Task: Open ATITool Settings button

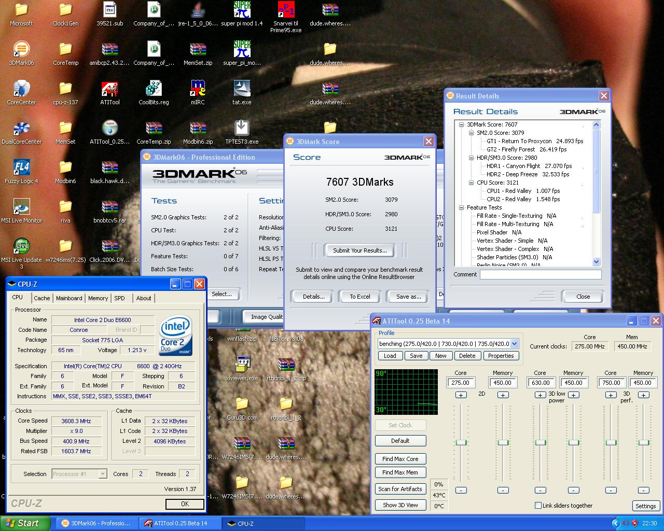Action: [645, 506]
